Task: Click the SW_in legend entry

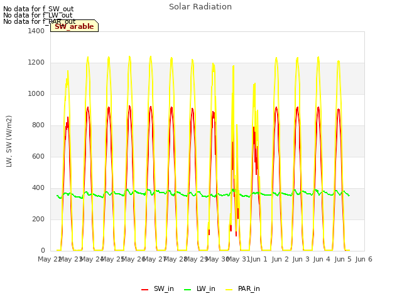Action: (158, 289)
